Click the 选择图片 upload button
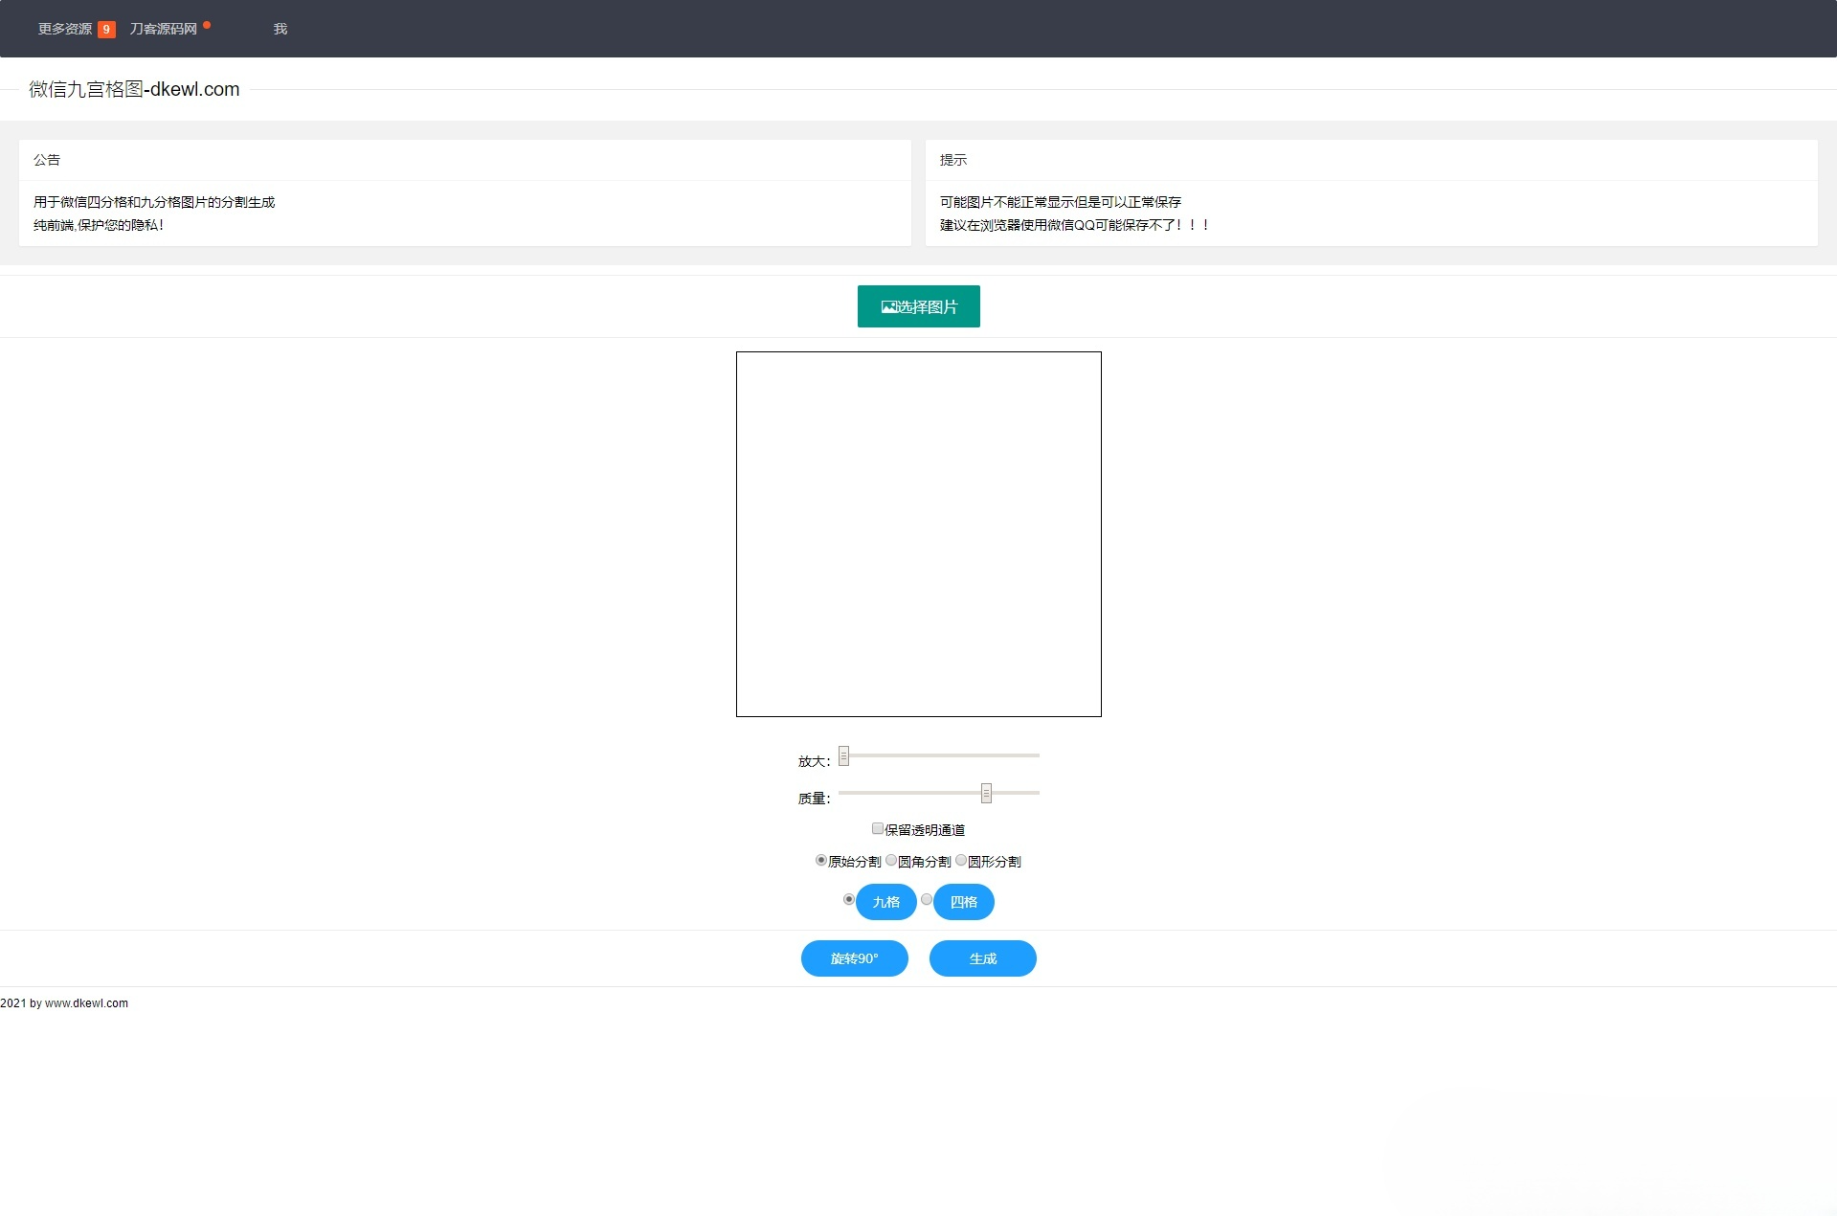The image size is (1837, 1216). [918, 306]
